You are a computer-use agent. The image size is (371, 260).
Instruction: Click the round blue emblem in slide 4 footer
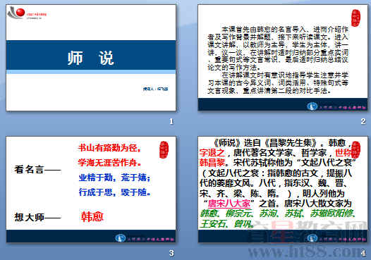click(312, 238)
